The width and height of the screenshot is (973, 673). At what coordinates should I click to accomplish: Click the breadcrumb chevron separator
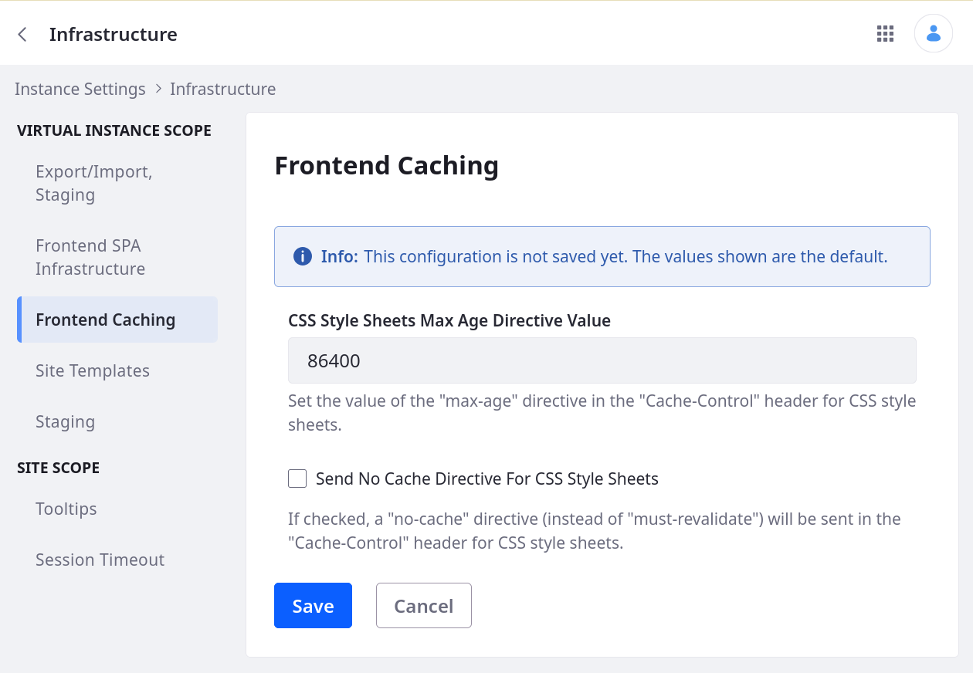pos(158,89)
